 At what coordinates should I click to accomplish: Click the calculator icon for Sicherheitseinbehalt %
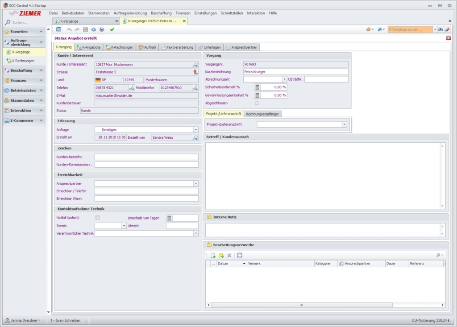pos(257,87)
